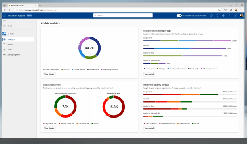Collapse the left navigation hamburger
Viewport: 247px width, 144px height.
4,21
